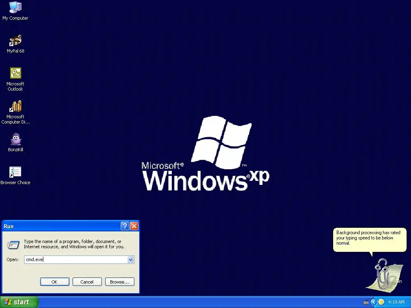Select the Microsoft Computer Dictionary books icon
Screen dimensions: 411x308
tap(15, 112)
